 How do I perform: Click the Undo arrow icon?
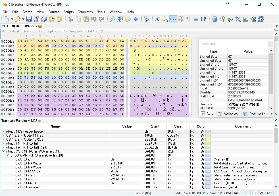(93, 19)
